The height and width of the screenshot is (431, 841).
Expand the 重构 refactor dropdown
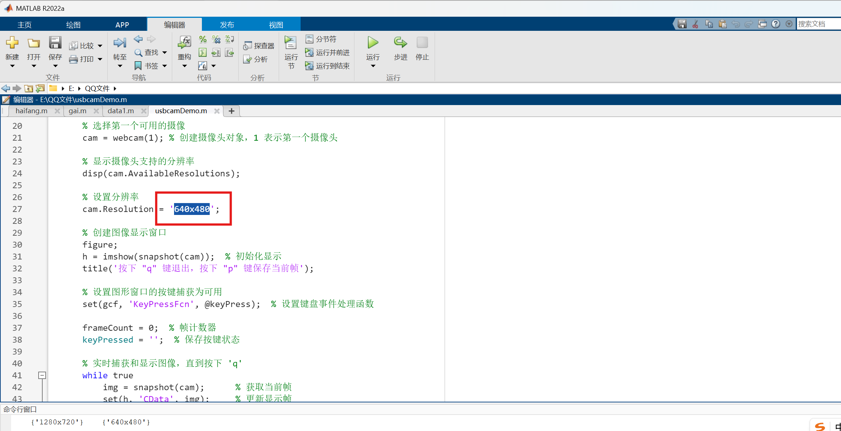(x=184, y=65)
